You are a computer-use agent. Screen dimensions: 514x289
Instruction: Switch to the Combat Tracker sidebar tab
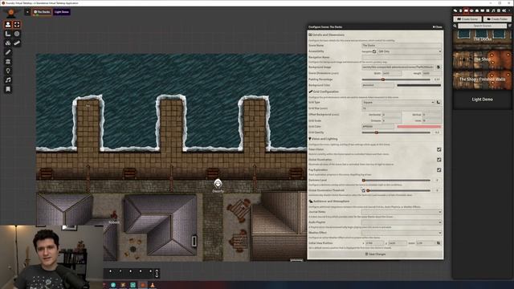point(460,10)
